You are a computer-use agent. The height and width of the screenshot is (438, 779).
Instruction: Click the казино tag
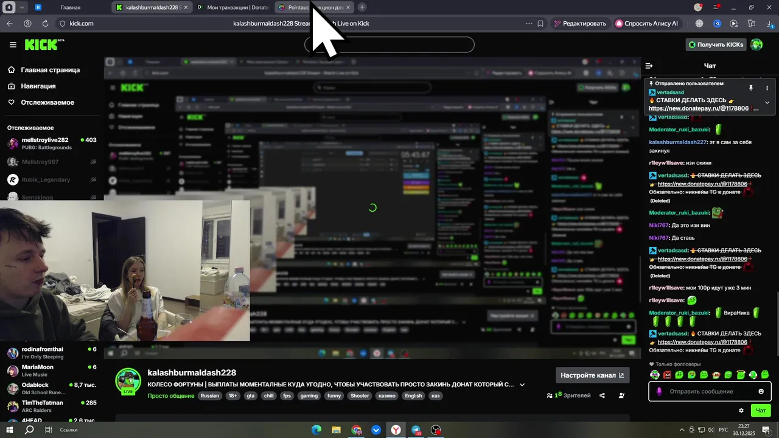[x=386, y=395]
